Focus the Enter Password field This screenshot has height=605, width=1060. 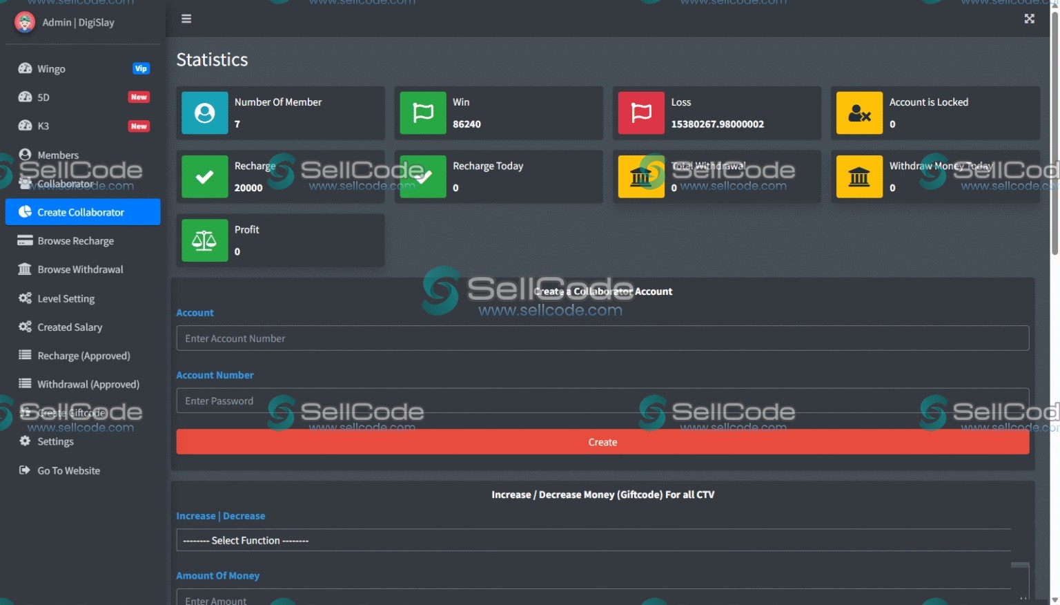(602, 401)
